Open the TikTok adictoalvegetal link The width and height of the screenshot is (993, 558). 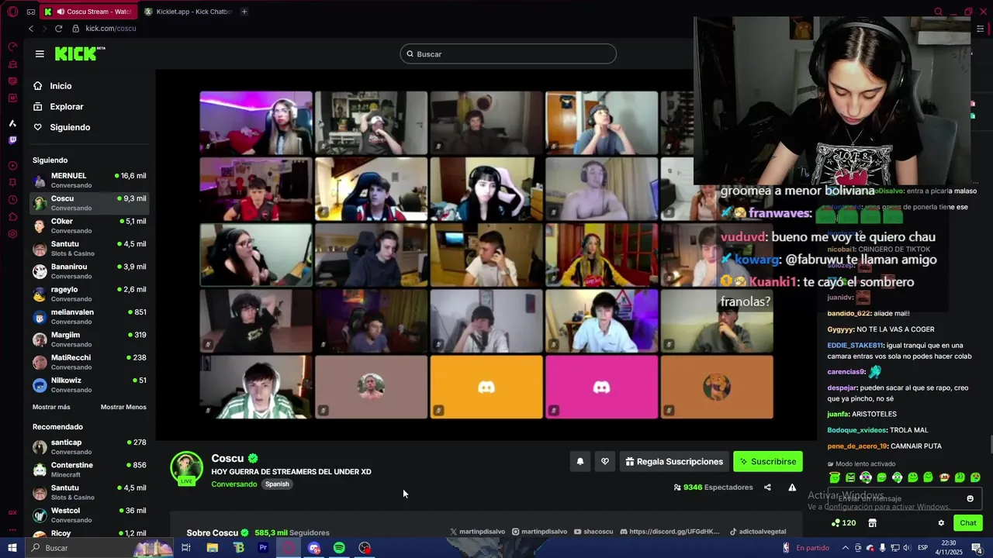coord(758,532)
